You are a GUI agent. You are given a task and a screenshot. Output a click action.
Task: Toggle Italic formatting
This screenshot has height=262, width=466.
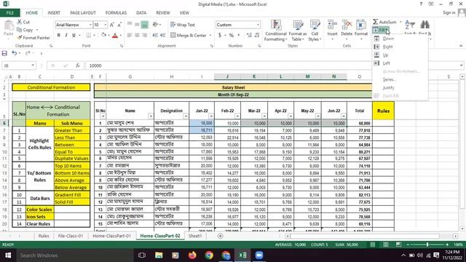click(66, 35)
